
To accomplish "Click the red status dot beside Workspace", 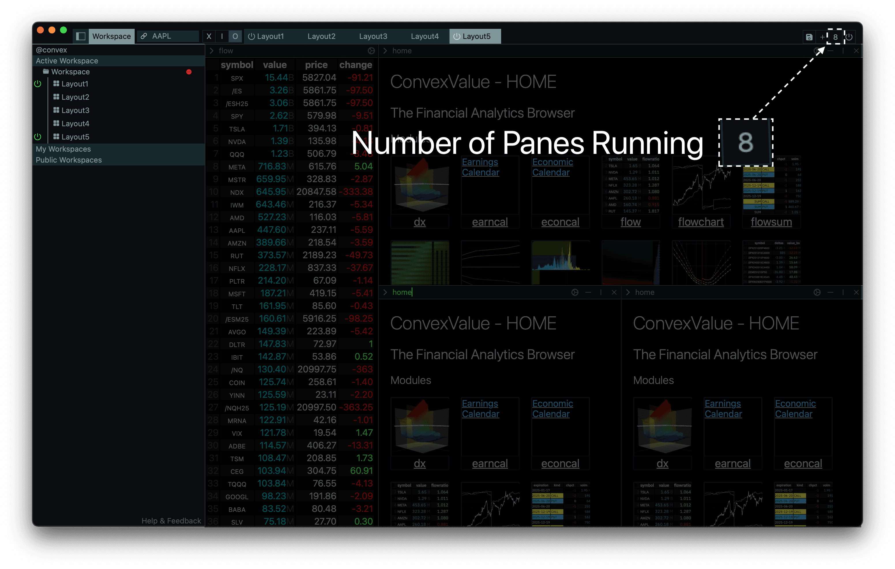I will click(x=189, y=72).
